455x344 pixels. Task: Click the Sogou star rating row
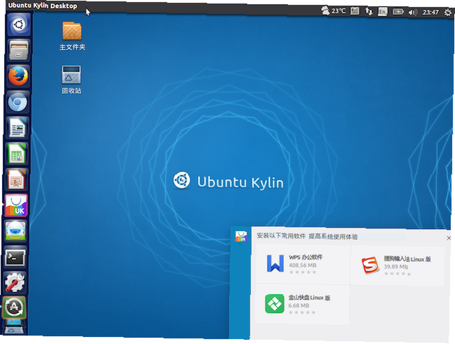(397, 274)
